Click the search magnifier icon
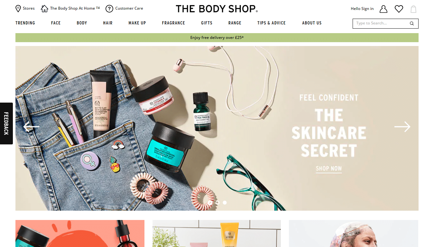The height and width of the screenshot is (247, 434). point(412,23)
